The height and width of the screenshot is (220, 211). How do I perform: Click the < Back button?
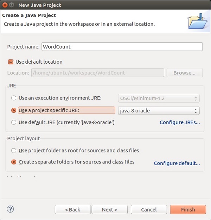(x=72, y=209)
